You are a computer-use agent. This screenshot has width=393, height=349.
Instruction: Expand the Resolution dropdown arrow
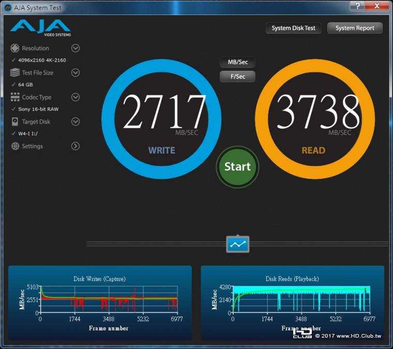click(x=75, y=48)
